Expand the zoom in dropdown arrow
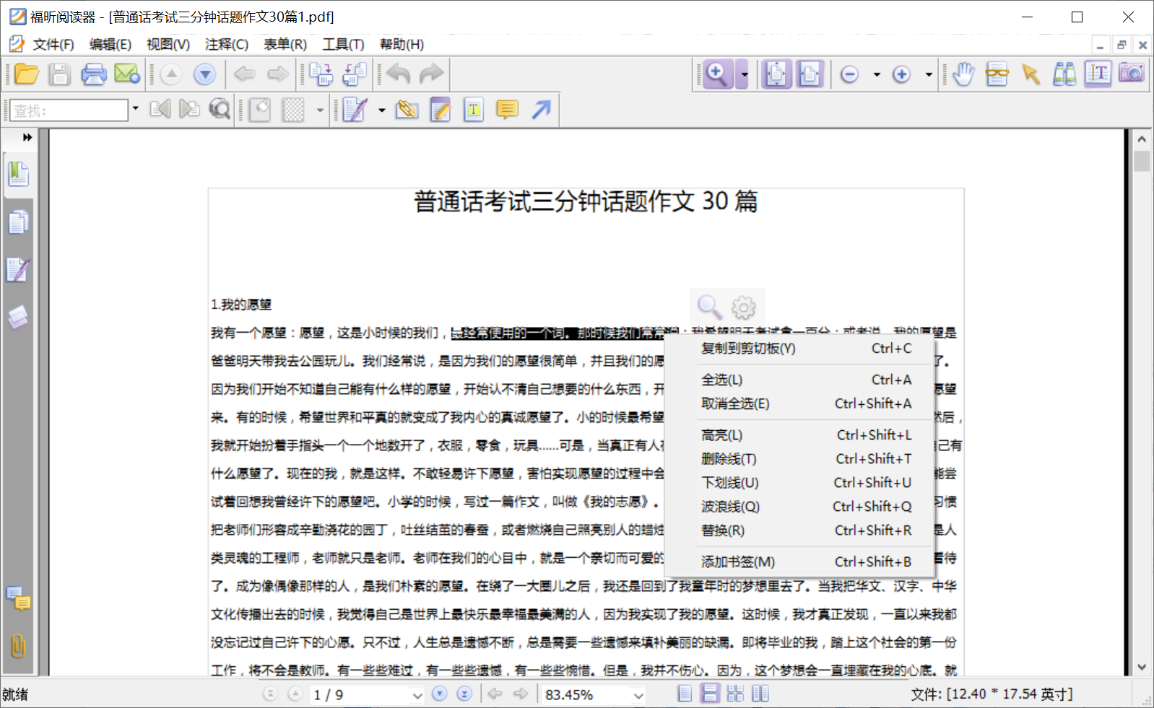The width and height of the screenshot is (1154, 708). click(x=929, y=74)
